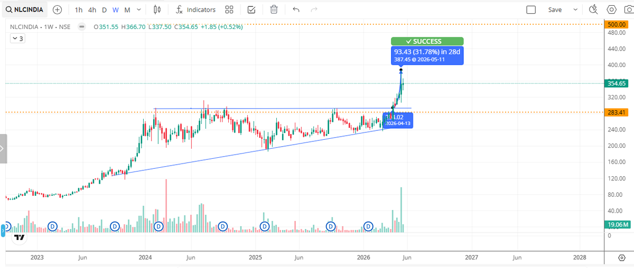This screenshot has width=634, height=268.
Task: Open quick search lightning magnifier icon
Action: coord(593,9)
